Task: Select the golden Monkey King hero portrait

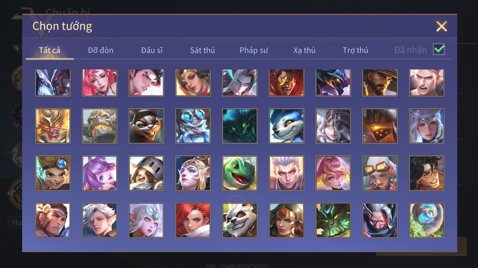Action: (53, 126)
